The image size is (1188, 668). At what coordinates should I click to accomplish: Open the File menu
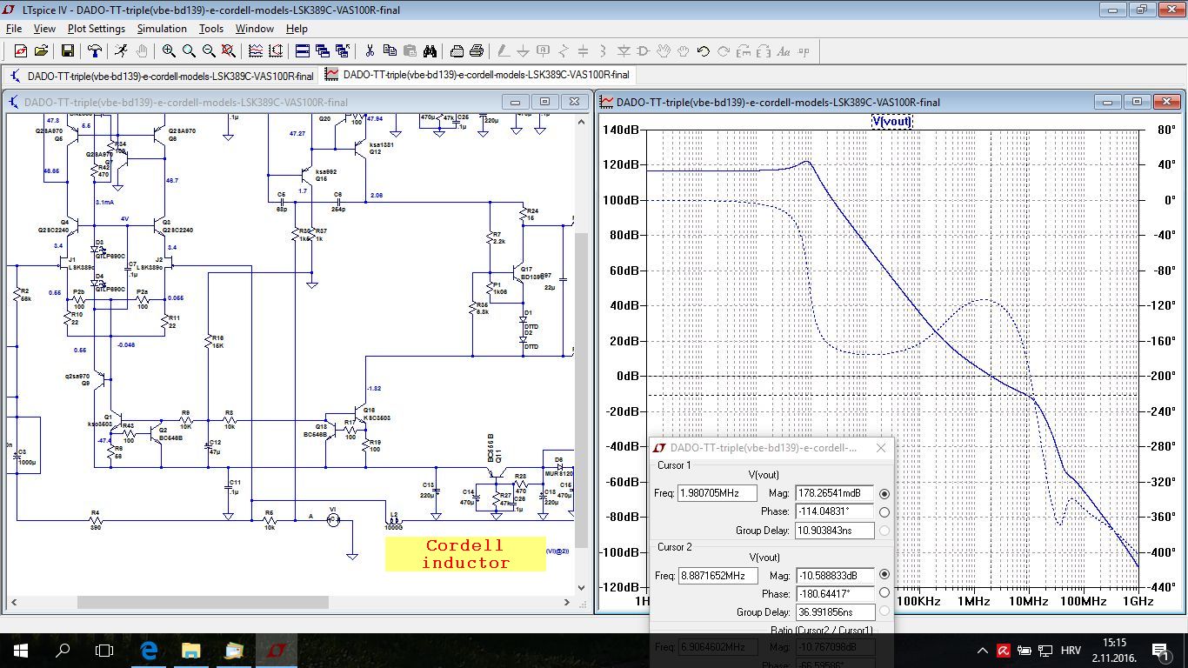tap(13, 29)
